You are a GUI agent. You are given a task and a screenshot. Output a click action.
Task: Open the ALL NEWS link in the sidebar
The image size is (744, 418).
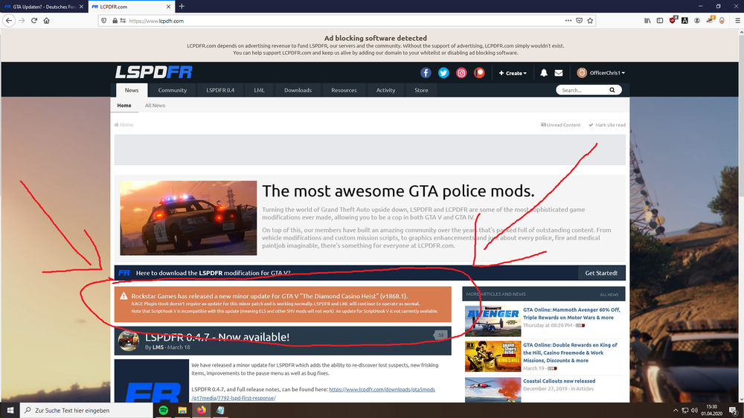609,295
